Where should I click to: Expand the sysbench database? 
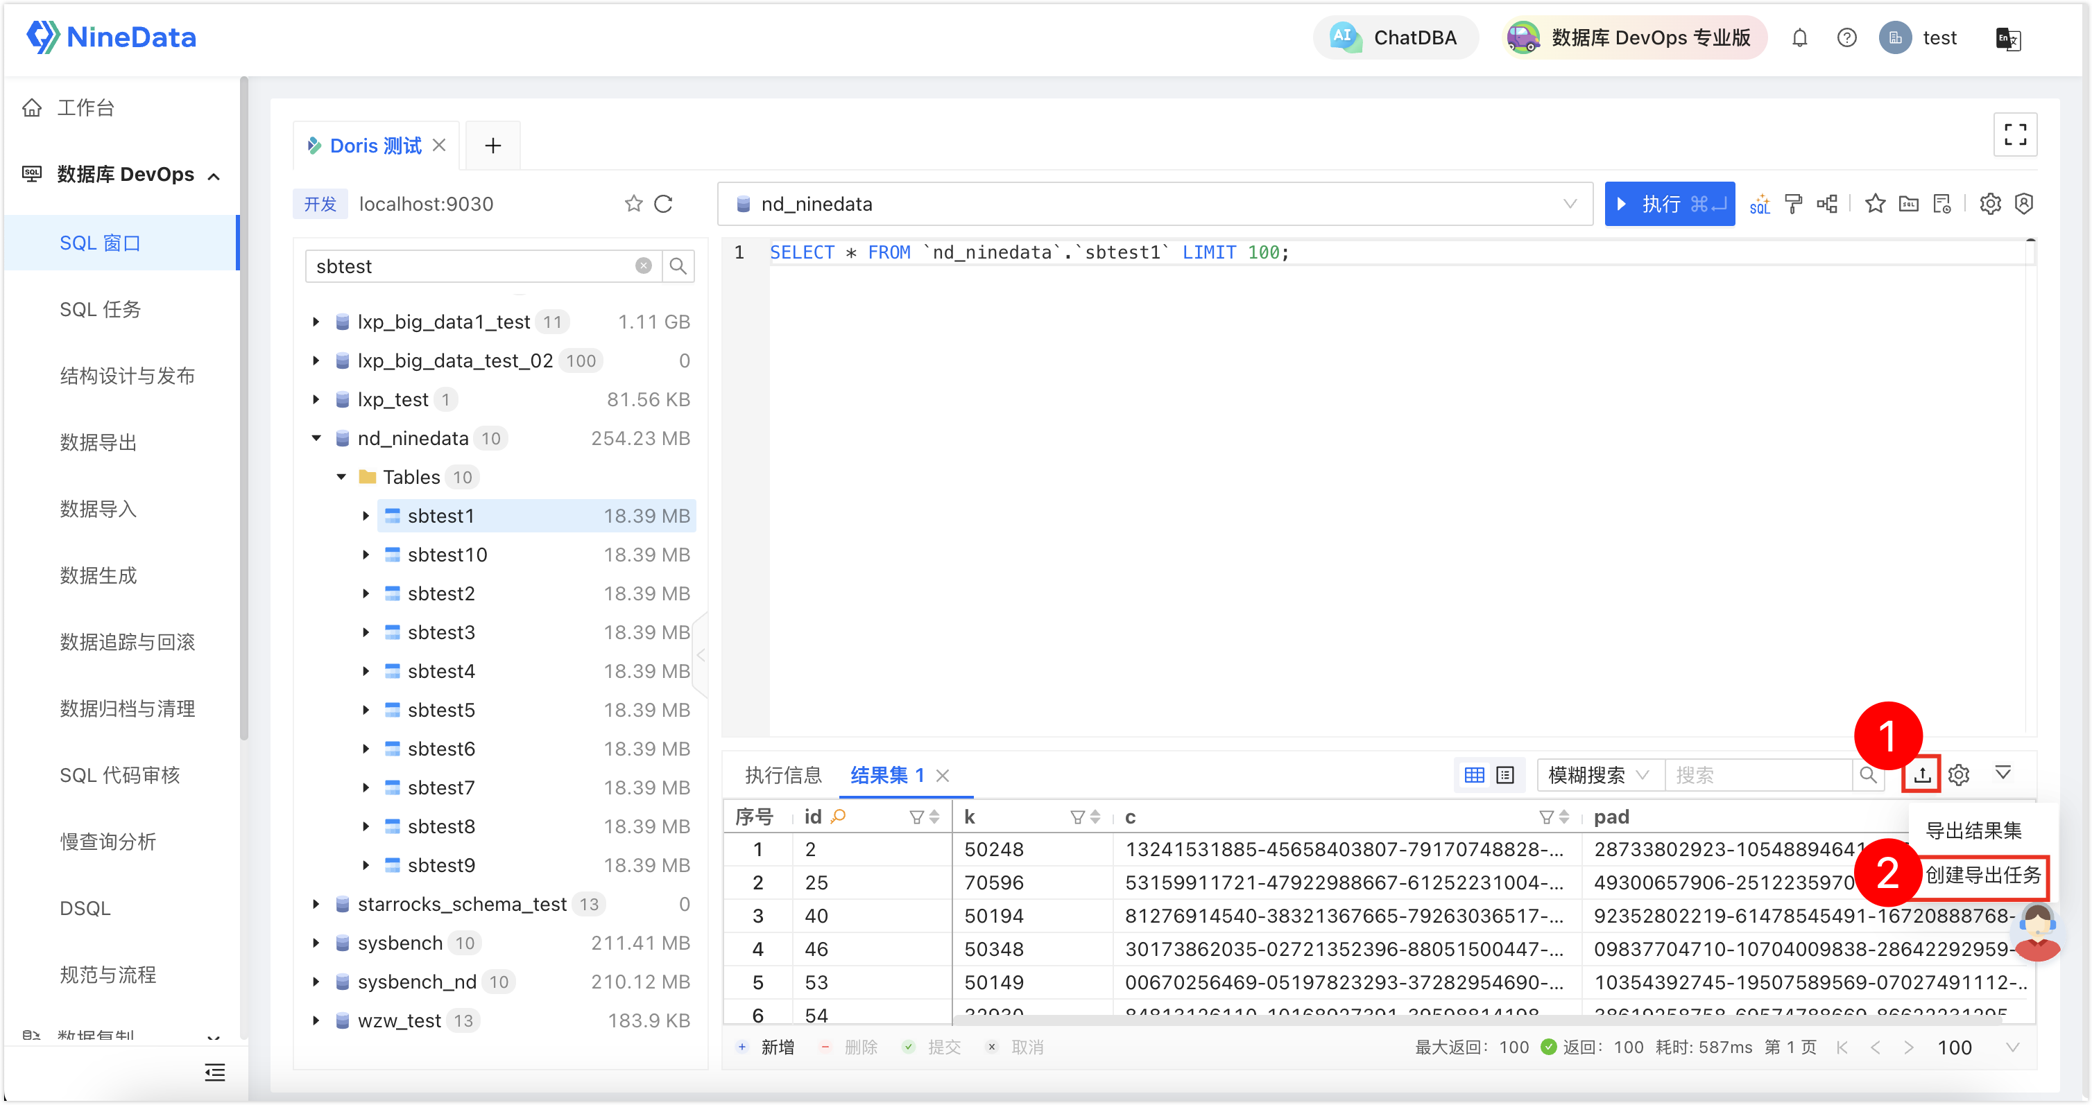pyautogui.click(x=316, y=943)
